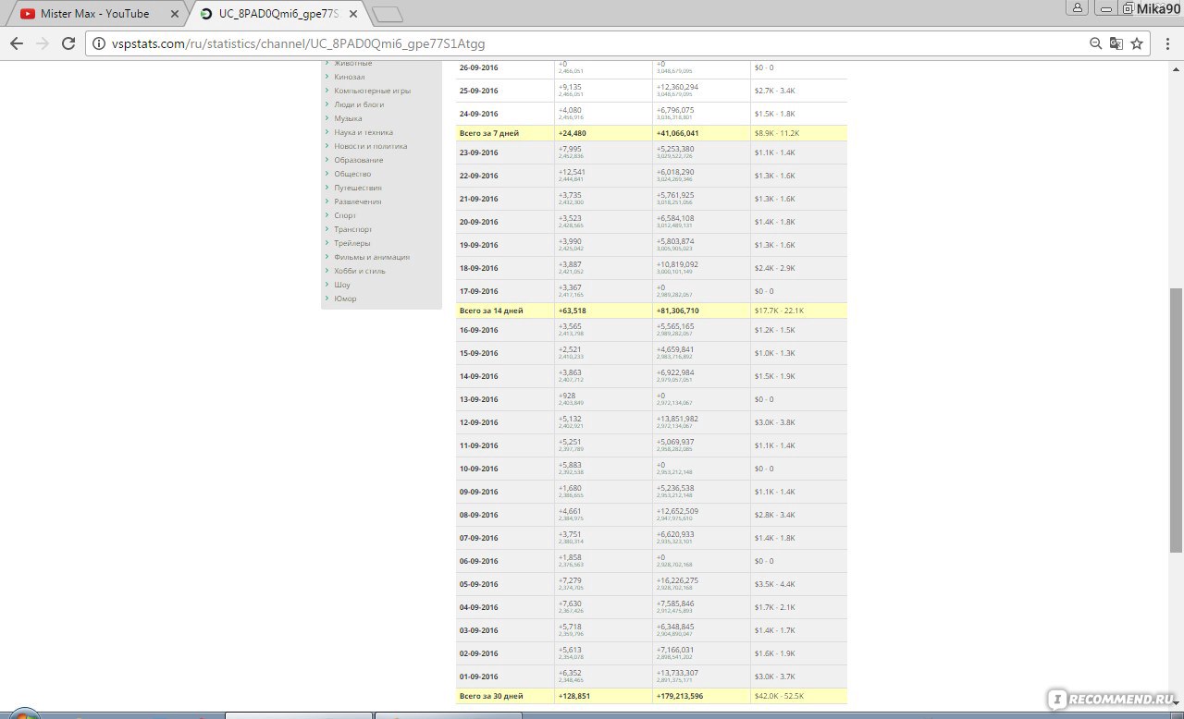This screenshot has height=719, width=1184.
Task: Click the $42.0K - 52.5K earnings cell
Action: (x=779, y=696)
